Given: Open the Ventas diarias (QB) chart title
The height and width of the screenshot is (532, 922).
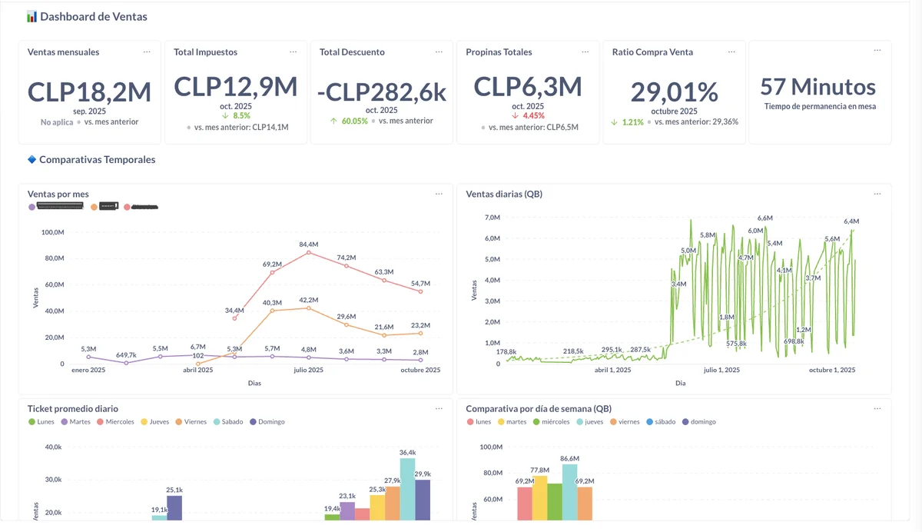Looking at the screenshot, I should (504, 195).
